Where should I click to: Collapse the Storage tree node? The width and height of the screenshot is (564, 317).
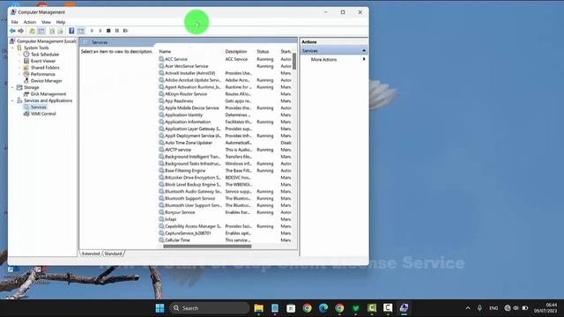tap(13, 87)
